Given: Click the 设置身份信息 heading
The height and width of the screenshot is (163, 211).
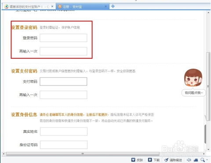Looking at the screenshot, I should coord(24,114).
